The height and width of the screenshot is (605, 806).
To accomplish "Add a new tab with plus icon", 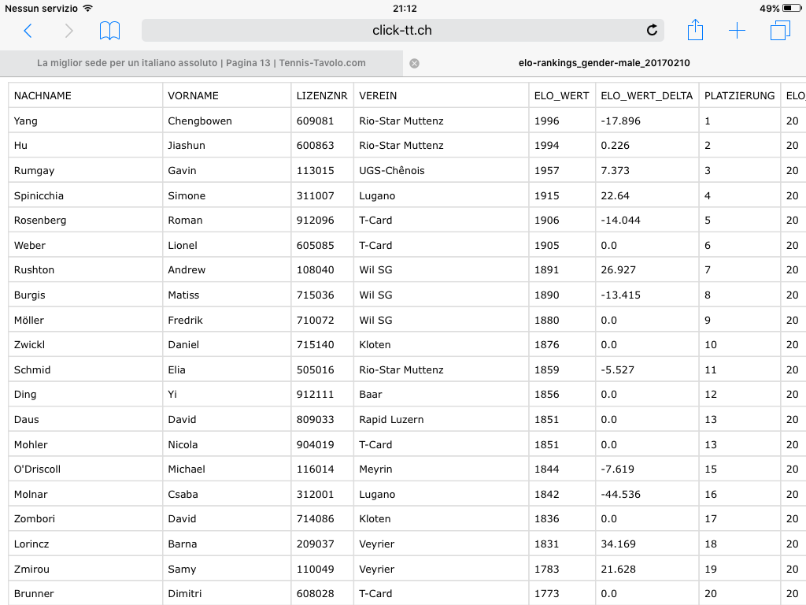I will (x=737, y=31).
